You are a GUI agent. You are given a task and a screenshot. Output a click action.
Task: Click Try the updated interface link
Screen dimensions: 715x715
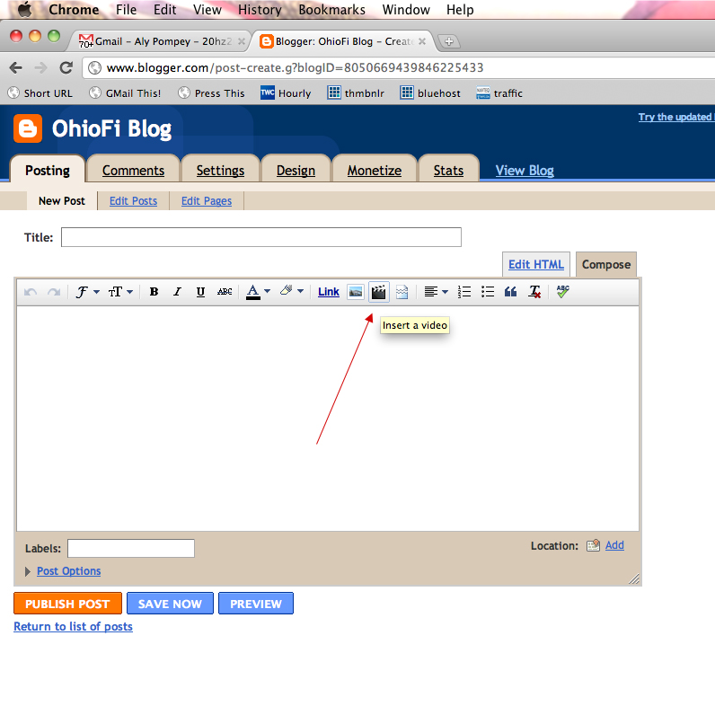pos(676,117)
